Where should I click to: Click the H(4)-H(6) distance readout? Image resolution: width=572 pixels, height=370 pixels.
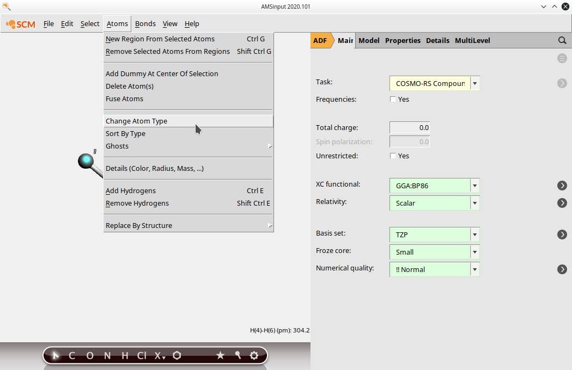pyautogui.click(x=280, y=330)
